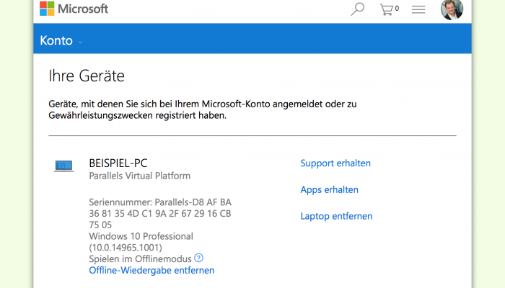The width and height of the screenshot is (505, 288).
Task: Click the BEISPIEL-PC device name
Action: pyautogui.click(x=118, y=163)
